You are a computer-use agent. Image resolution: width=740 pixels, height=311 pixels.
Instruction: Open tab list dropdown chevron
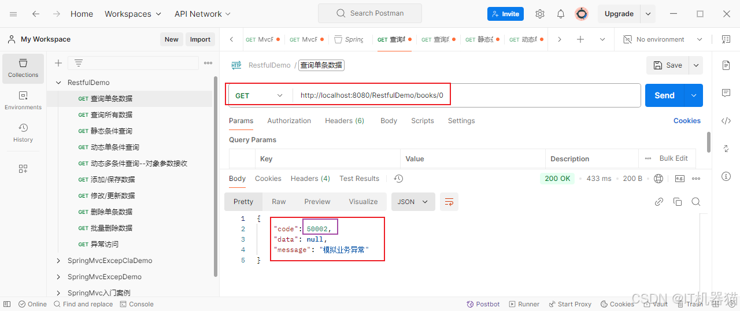(x=602, y=39)
